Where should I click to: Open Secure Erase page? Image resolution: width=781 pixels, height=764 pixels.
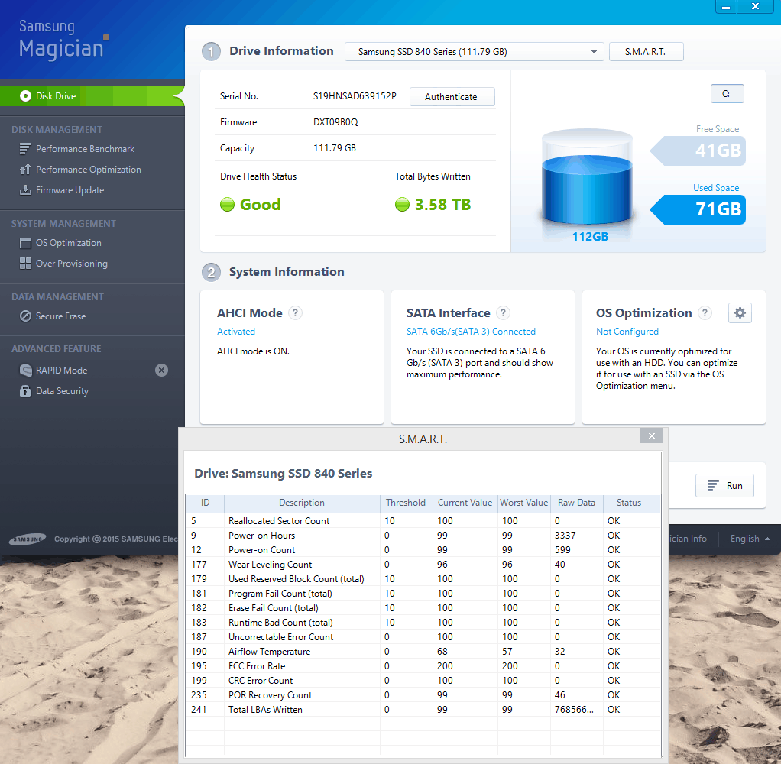click(x=60, y=316)
